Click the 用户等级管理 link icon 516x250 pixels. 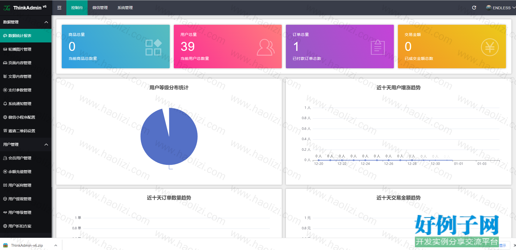click(x=5, y=212)
